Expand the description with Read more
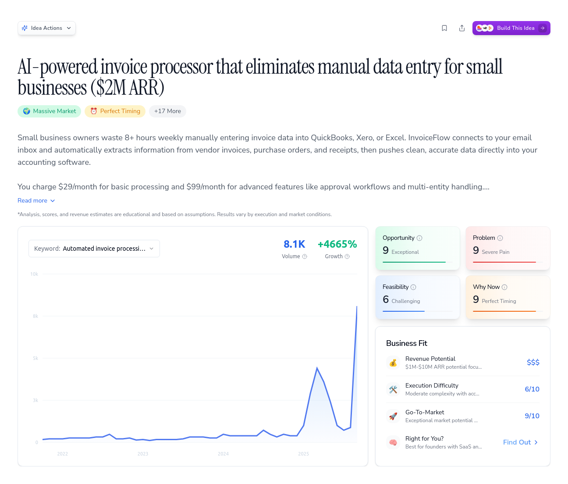 pyautogui.click(x=36, y=200)
